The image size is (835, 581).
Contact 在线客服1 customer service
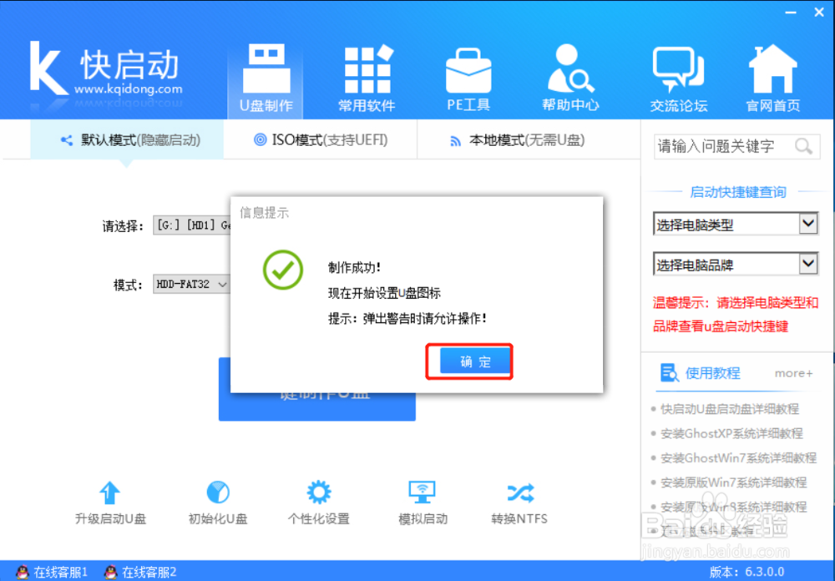[x=52, y=573]
